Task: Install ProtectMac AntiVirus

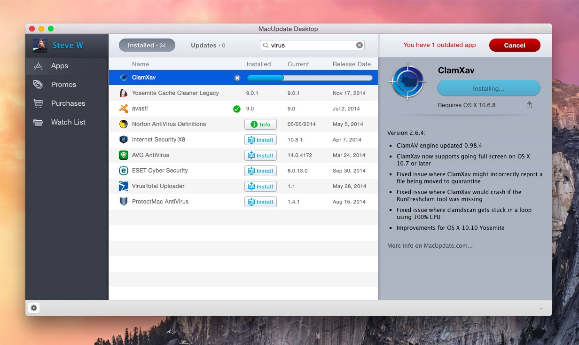Action: 260,202
